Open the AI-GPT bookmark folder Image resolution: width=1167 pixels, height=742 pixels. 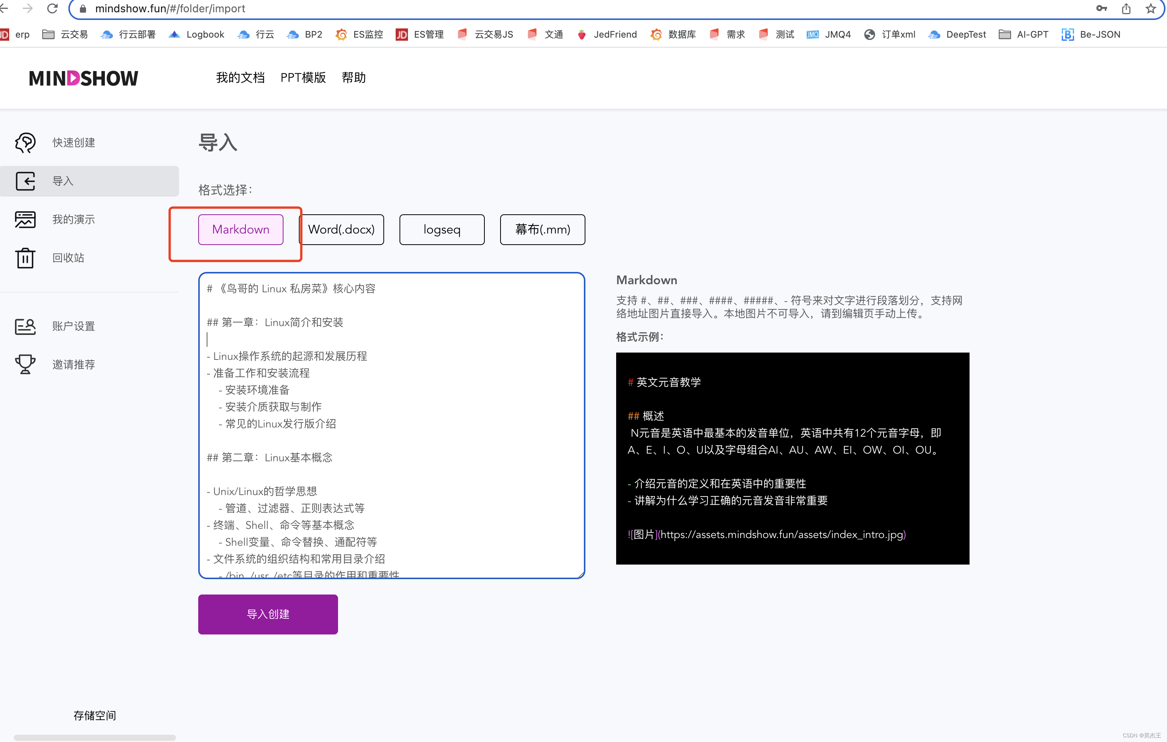point(1024,35)
